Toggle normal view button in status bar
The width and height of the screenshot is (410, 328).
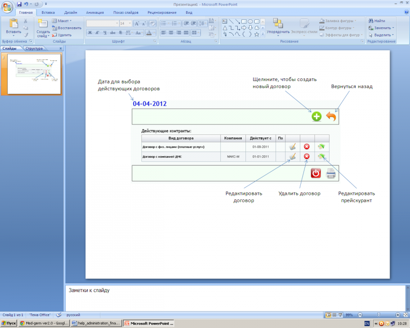coord(329,315)
